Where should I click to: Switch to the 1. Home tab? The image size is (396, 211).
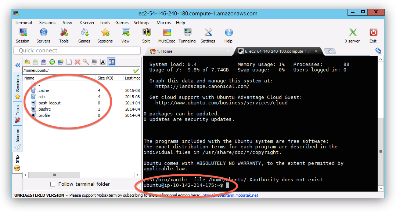[x=162, y=51]
